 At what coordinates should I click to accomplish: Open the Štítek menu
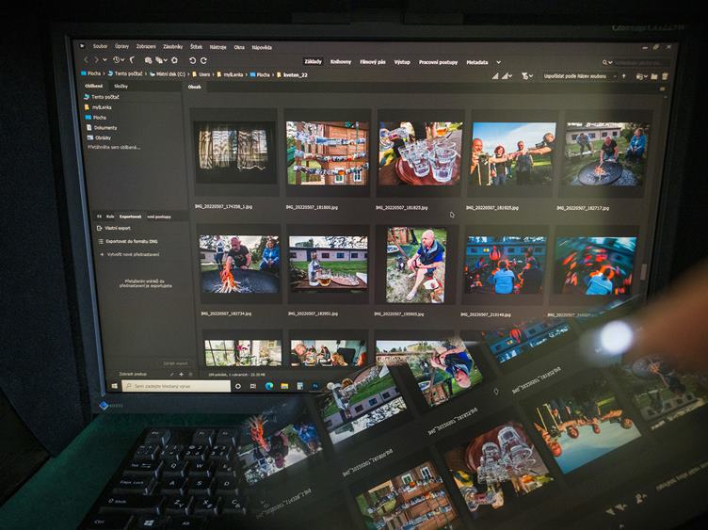[x=197, y=46]
